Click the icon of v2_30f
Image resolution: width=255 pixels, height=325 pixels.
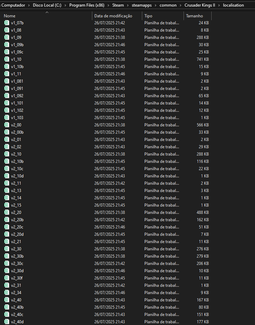click(7, 278)
